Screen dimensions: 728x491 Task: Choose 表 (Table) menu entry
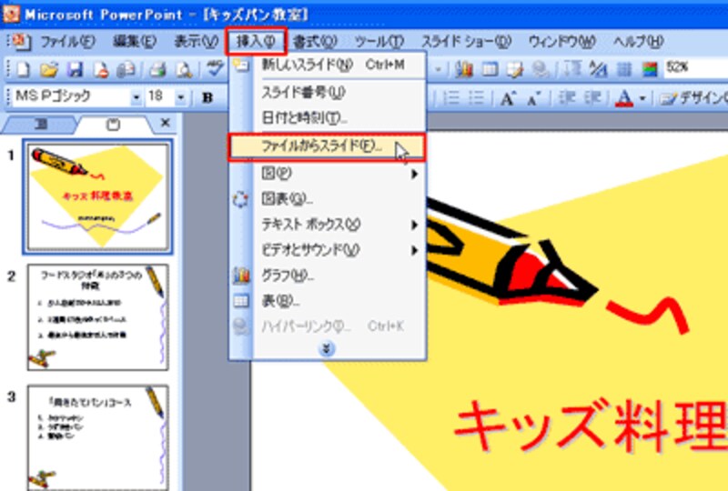[x=328, y=301]
